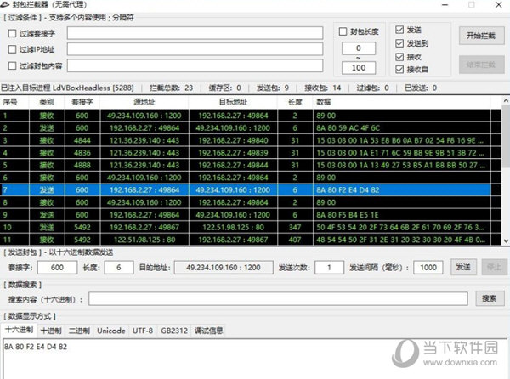Image resolution: width=510 pixels, height=379 pixels.
Task: Click 发送 button in send packet section
Action: click(463, 267)
